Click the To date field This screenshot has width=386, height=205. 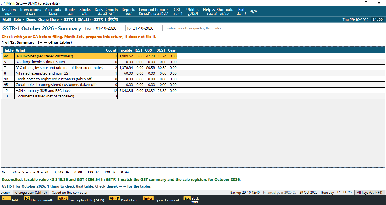[147, 28]
